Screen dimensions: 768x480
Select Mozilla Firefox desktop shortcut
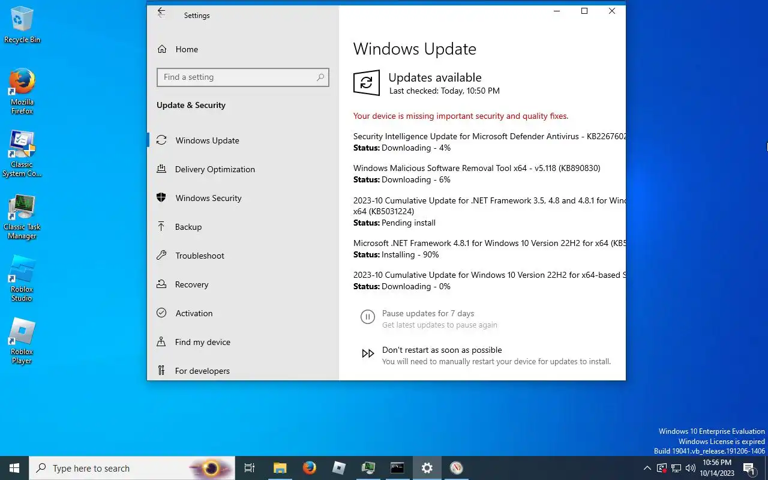pyautogui.click(x=22, y=91)
